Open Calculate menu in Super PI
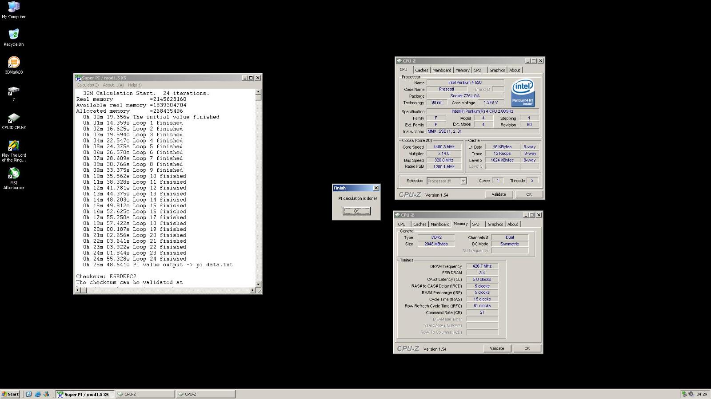This screenshot has width=711, height=399. pos(88,85)
